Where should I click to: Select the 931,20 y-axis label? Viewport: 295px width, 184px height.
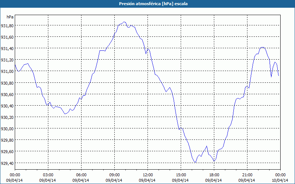tap(7, 60)
